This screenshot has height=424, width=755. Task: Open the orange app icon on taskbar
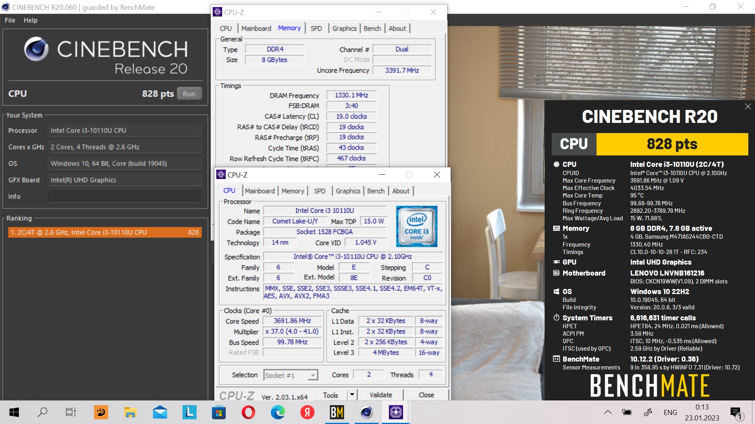coord(101,412)
